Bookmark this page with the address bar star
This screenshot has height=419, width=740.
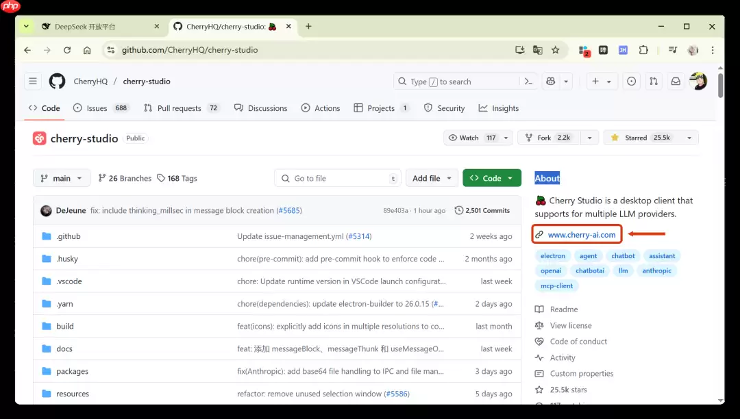click(x=556, y=49)
